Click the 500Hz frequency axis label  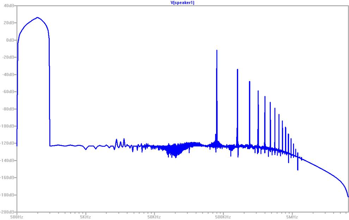point(17,217)
